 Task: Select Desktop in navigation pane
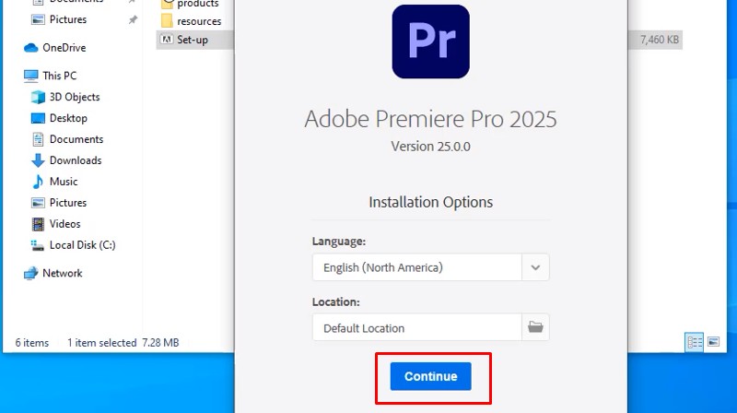[x=68, y=118]
